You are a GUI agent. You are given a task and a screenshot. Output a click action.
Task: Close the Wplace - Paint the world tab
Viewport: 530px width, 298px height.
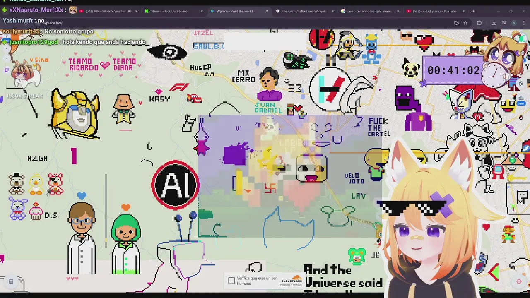267,11
